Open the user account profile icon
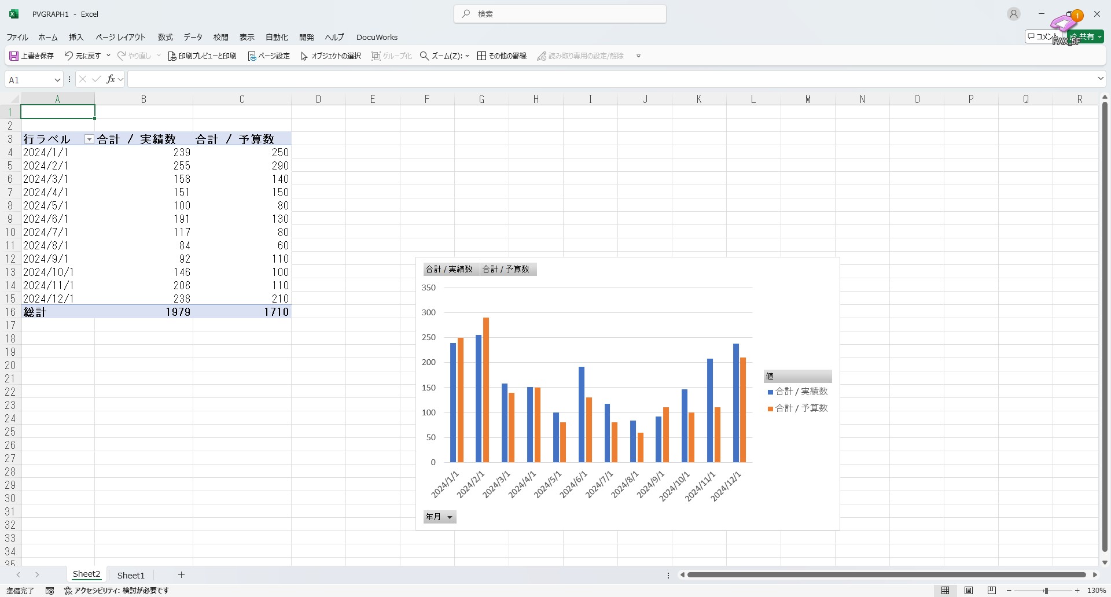 pyautogui.click(x=1013, y=14)
